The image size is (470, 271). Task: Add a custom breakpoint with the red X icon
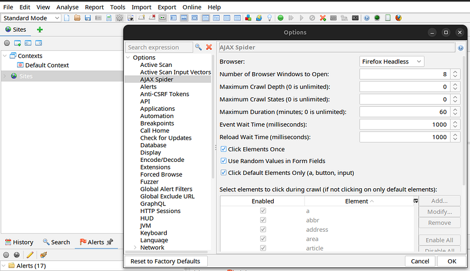[x=323, y=18]
